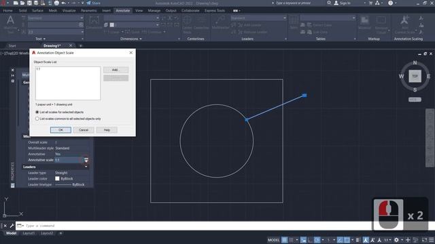This screenshot has height=244, width=435.
Task: Click Cancel in Annotation Object Scale dialog
Action: [x=84, y=129]
